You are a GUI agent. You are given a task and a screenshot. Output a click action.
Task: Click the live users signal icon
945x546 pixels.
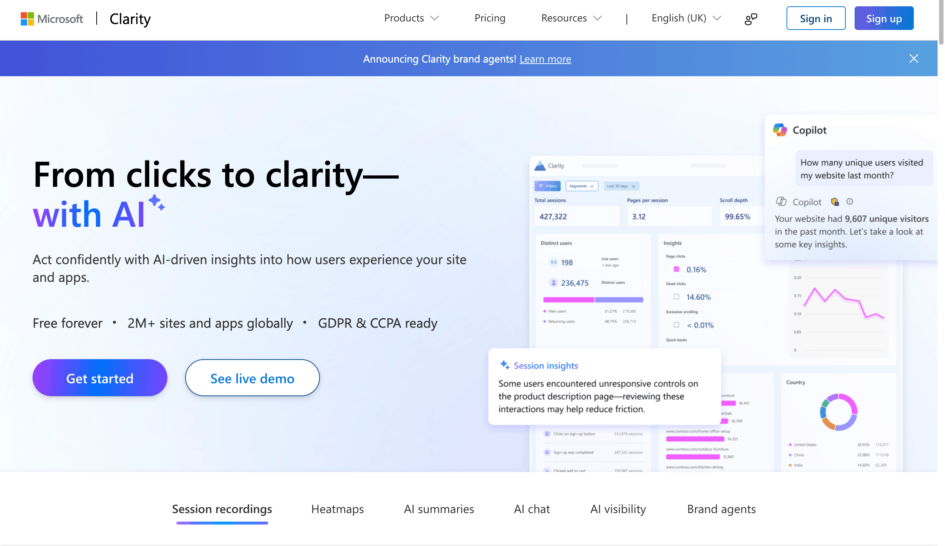tap(554, 262)
